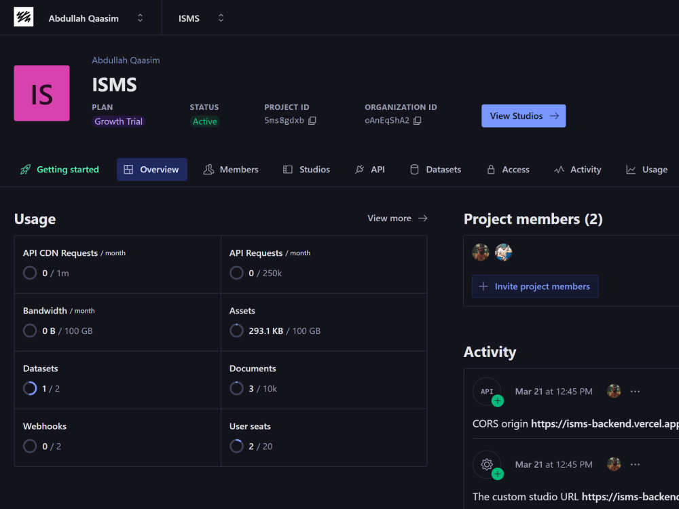Switch to the Studios tab
This screenshot has width=679, height=509.
tap(306, 170)
